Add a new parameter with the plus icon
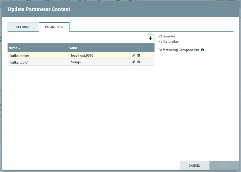 coord(150,38)
